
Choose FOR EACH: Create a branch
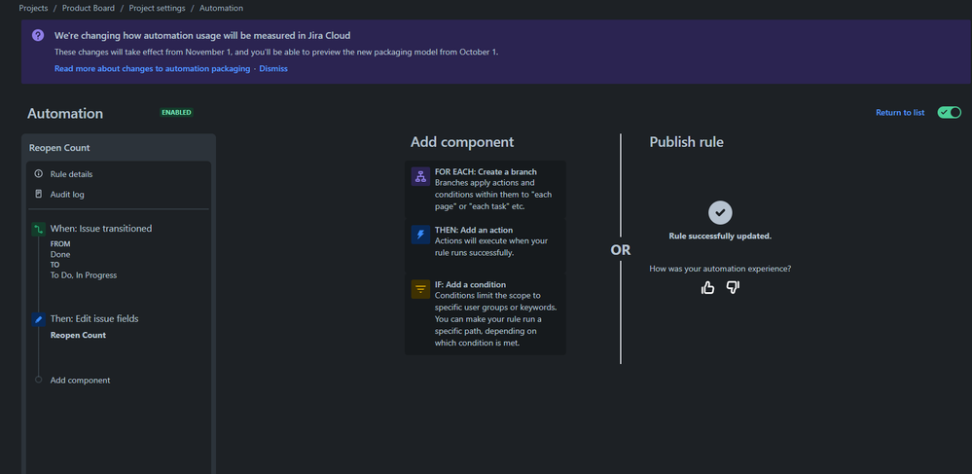486,189
